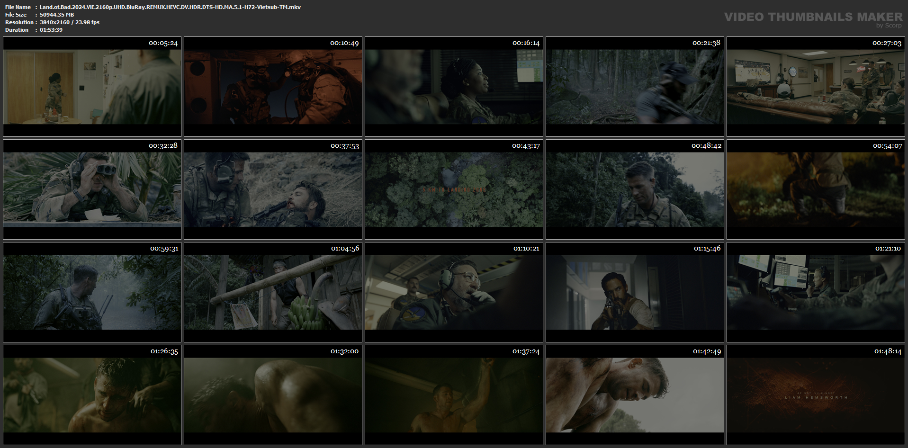Screen dimensions: 908x448
Task: Open the aerial jungle thumbnail at 00:43:17
Action: [454, 189]
